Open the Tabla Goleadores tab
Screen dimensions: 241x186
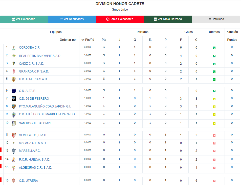[x=120, y=19]
